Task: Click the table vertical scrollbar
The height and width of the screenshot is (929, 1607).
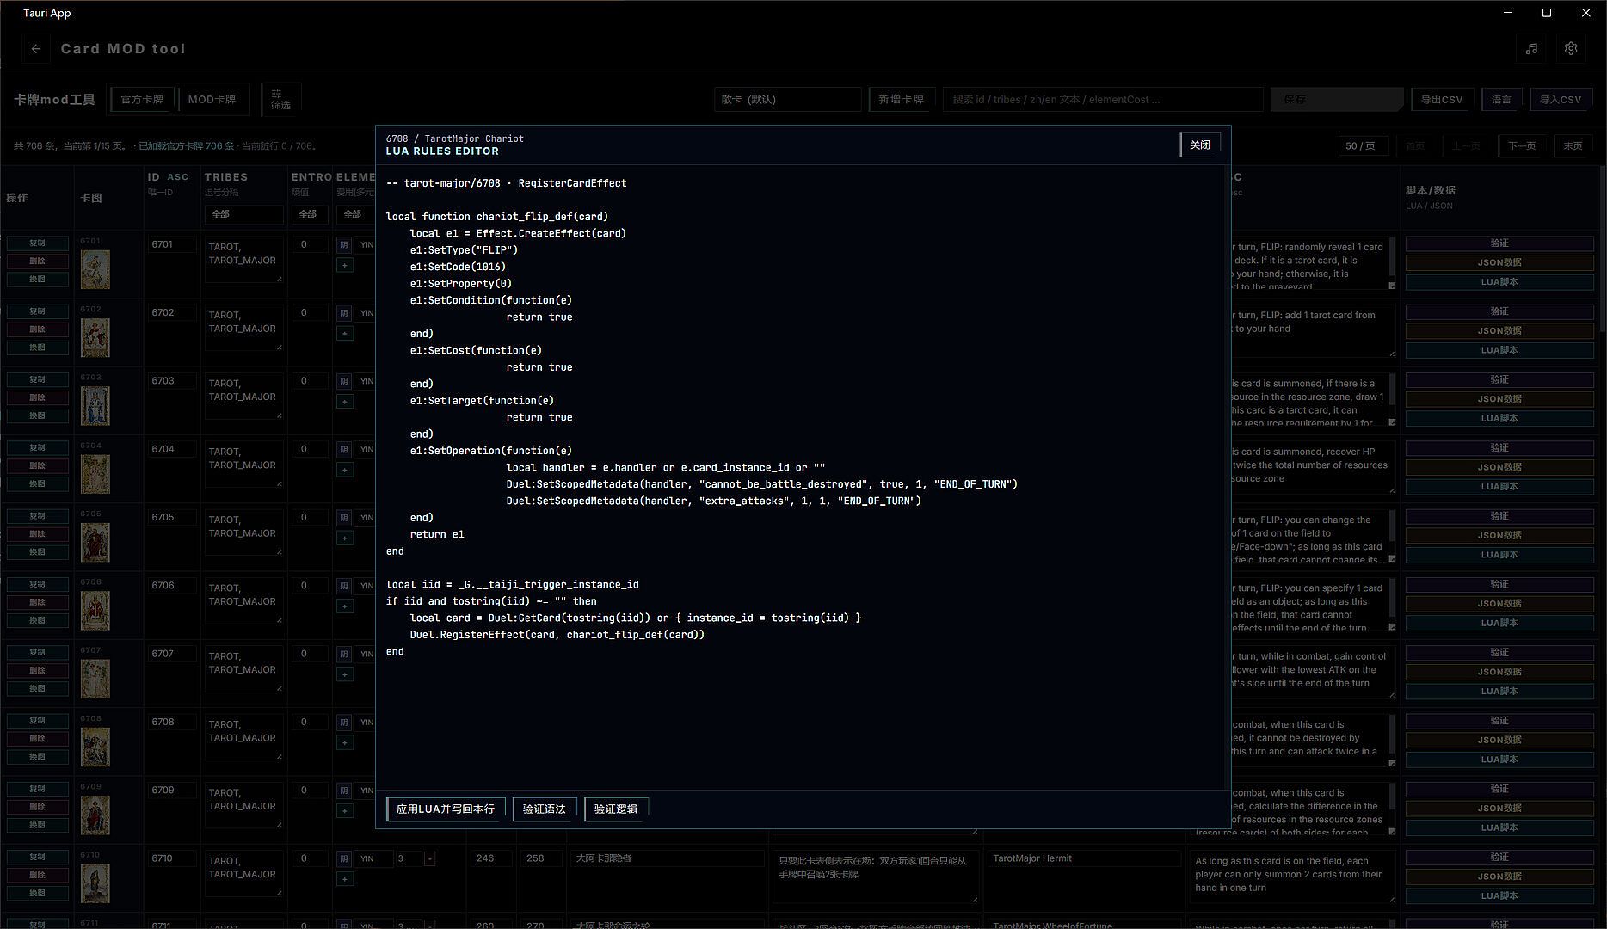Action: point(1601,249)
